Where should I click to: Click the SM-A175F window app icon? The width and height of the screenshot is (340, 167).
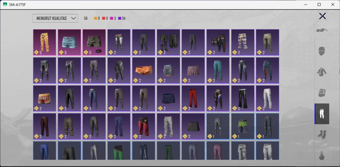[x=5, y=4]
